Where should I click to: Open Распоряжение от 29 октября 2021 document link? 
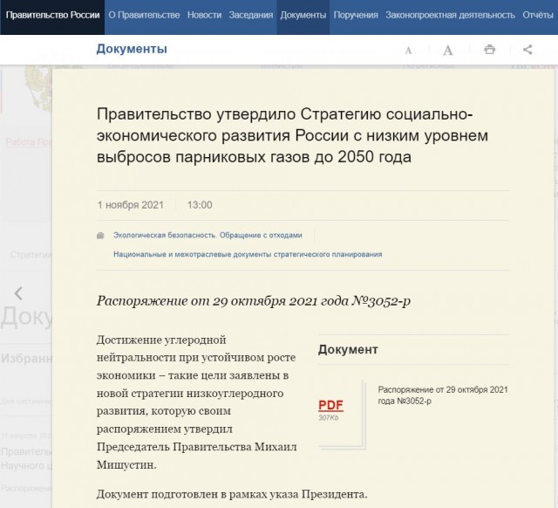tap(443, 395)
